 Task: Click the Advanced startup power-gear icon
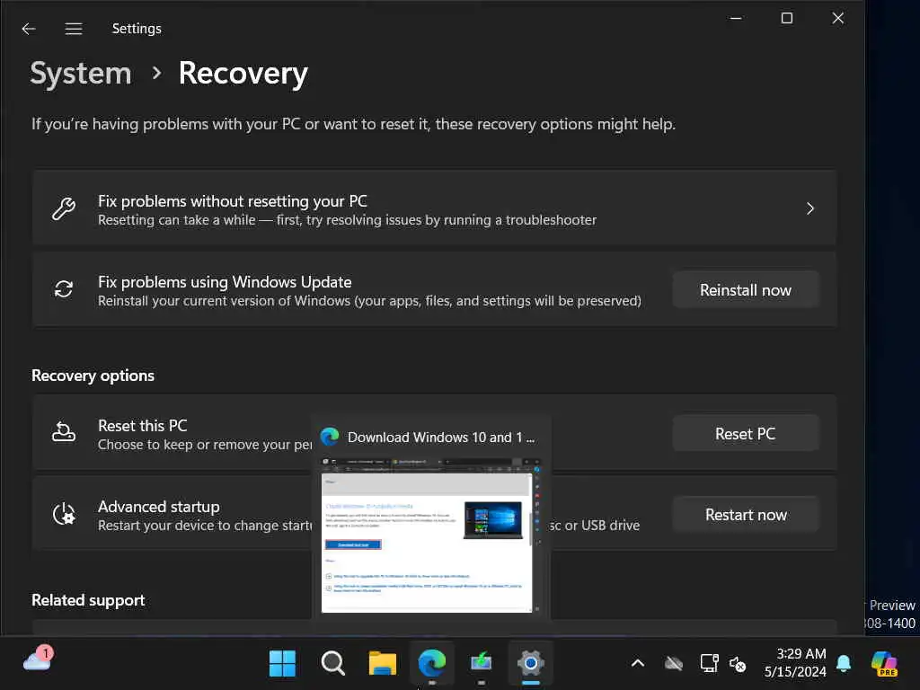(x=64, y=514)
